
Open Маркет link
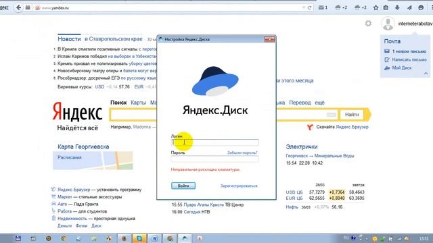tap(65, 197)
